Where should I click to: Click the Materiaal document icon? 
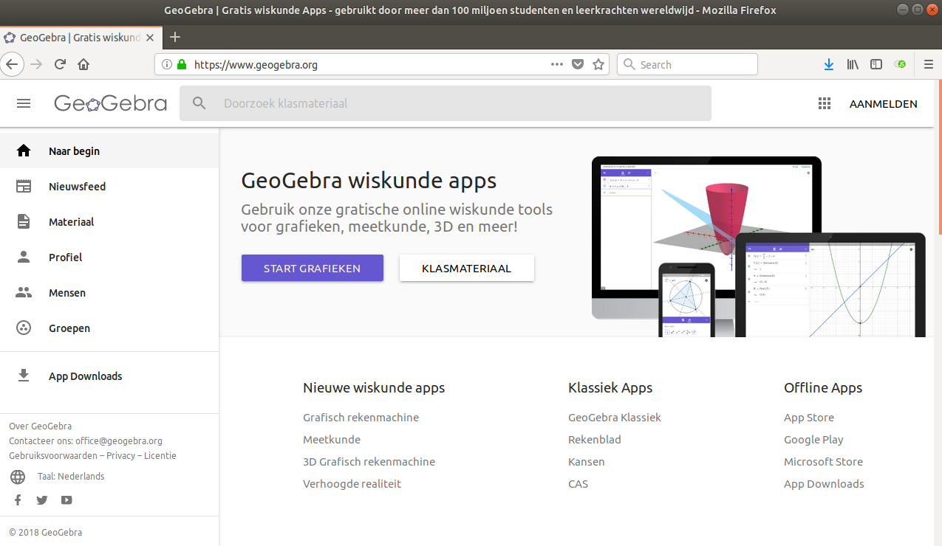pyautogui.click(x=24, y=221)
